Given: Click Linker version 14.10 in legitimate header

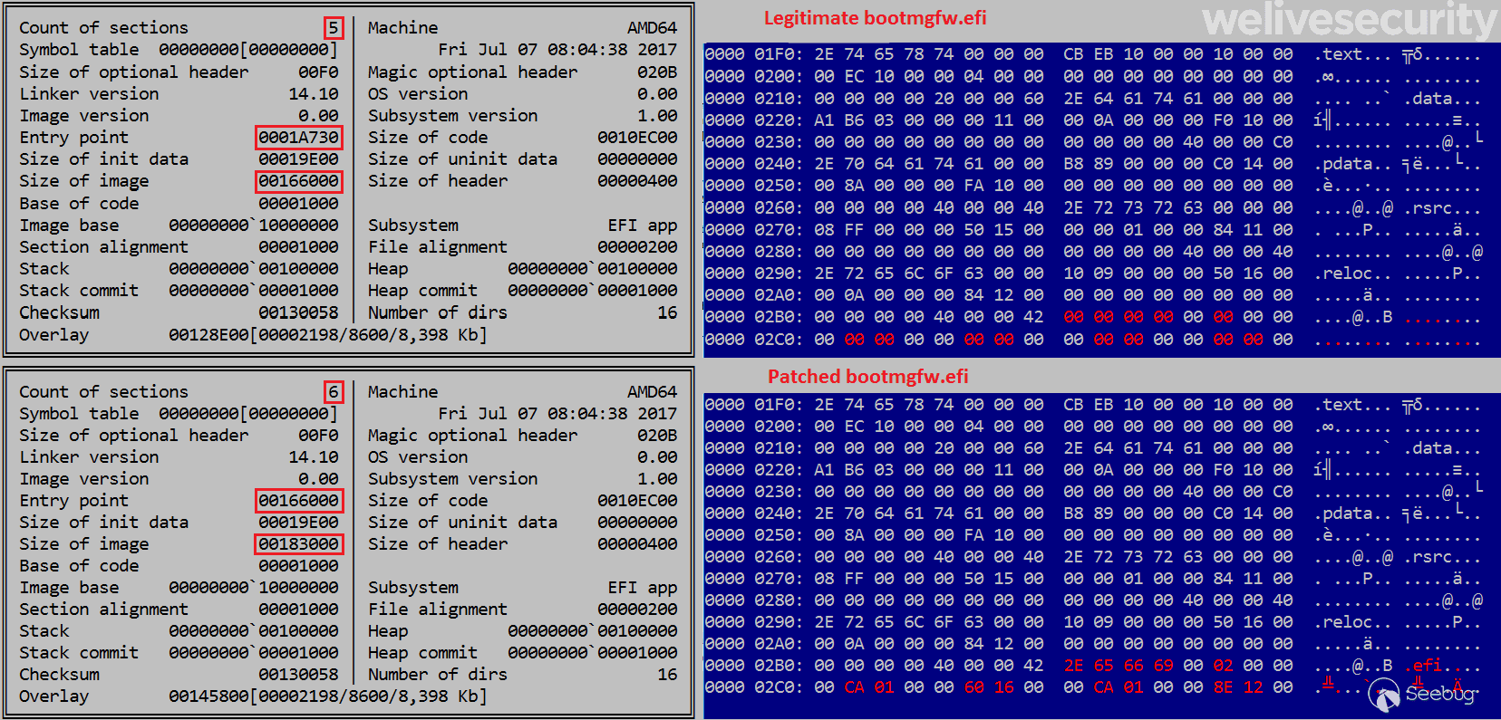Looking at the screenshot, I should [314, 94].
